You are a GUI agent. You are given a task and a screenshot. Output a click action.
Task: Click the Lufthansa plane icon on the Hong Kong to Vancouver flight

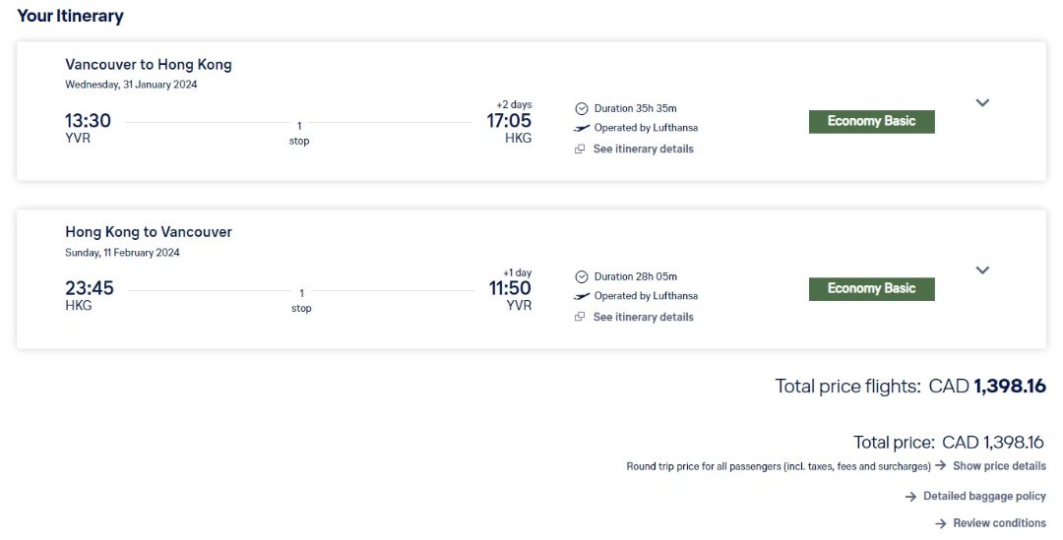tap(582, 296)
